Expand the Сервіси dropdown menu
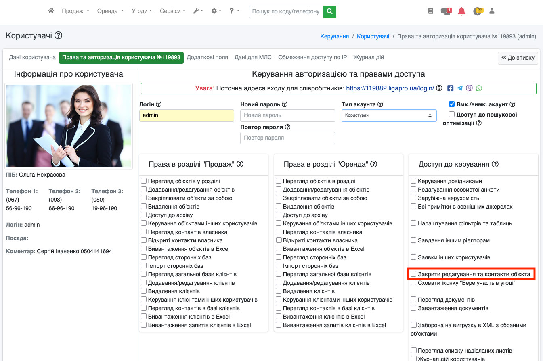Image resolution: width=543 pixels, height=361 pixels. pos(172,11)
